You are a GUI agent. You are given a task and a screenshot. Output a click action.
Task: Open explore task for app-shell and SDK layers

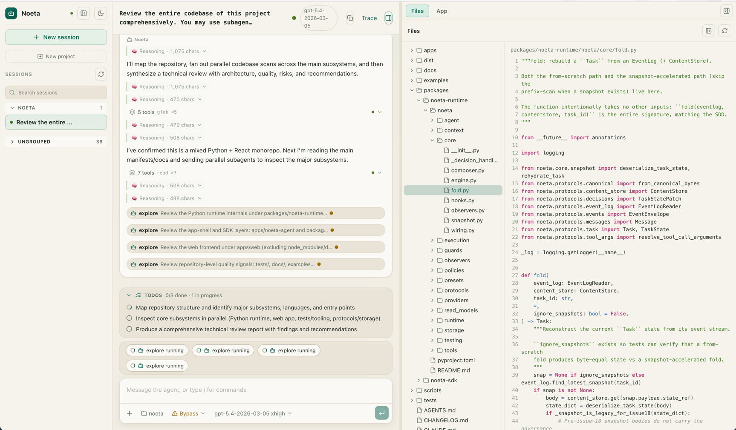coord(256,230)
